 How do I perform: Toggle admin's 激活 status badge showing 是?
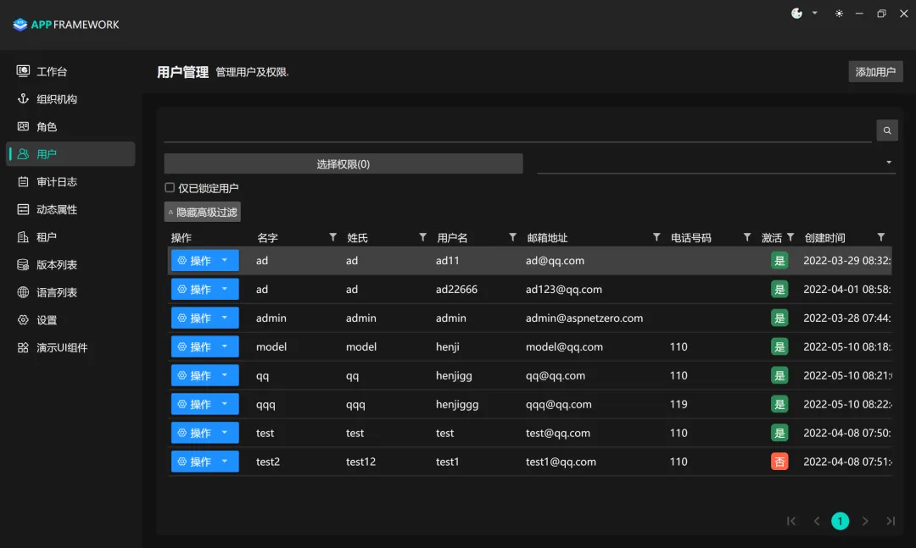click(x=779, y=318)
